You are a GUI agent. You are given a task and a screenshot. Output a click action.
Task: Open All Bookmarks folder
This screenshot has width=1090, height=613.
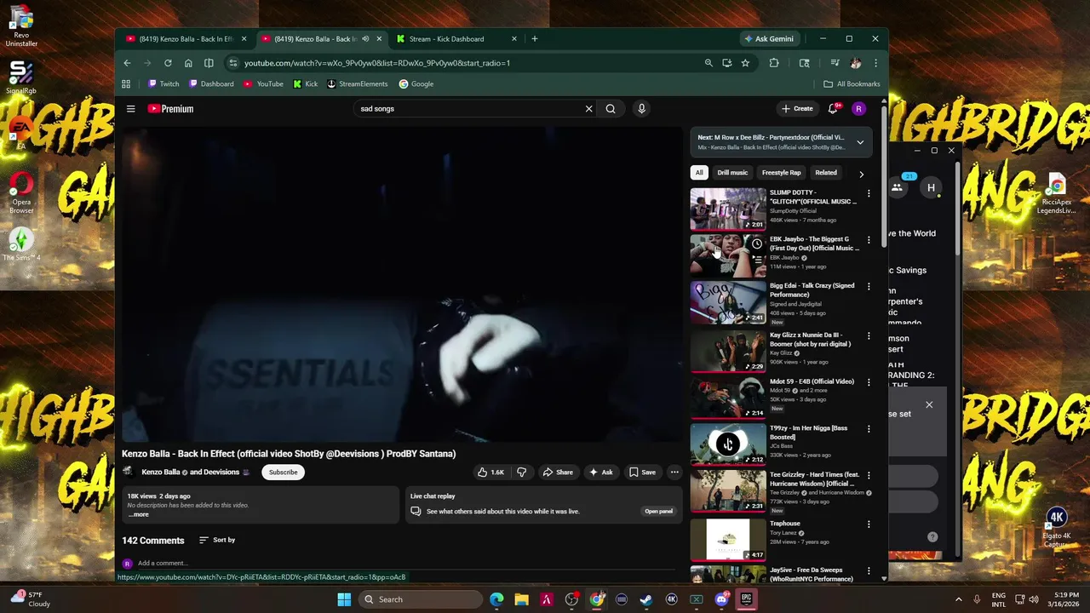tap(852, 84)
